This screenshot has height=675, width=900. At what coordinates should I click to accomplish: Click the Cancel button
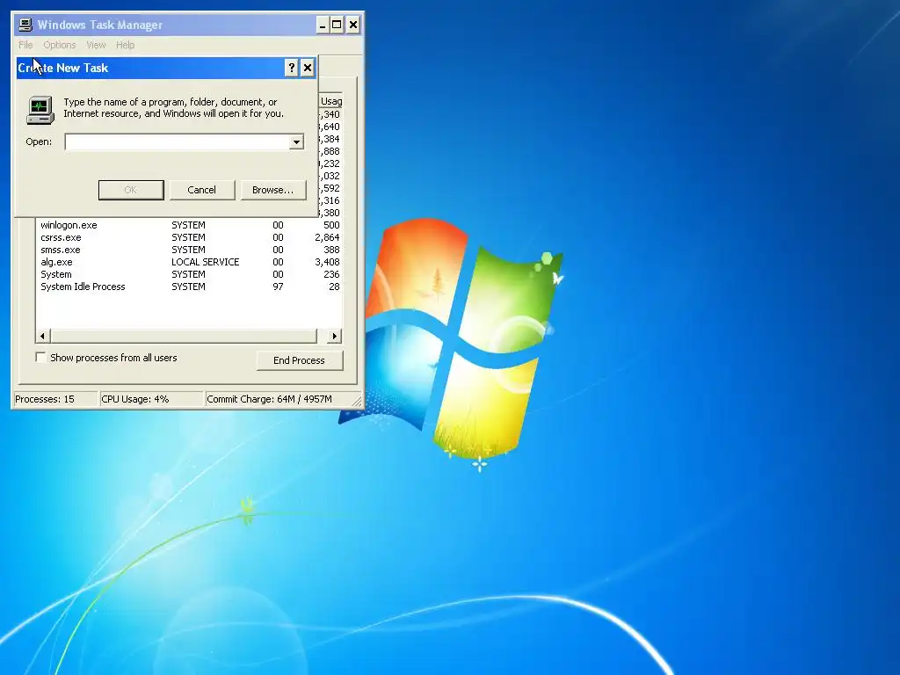(201, 190)
